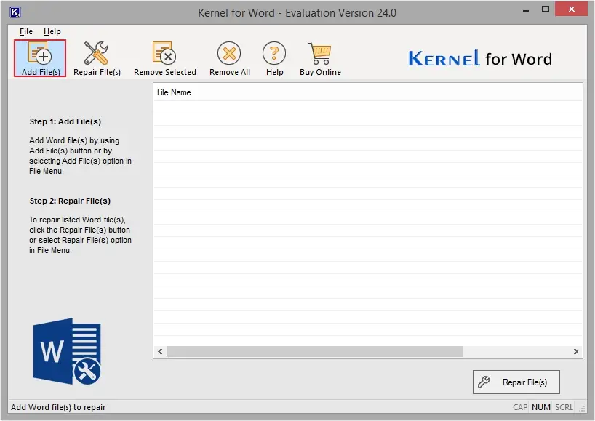Click the CAP status bar indicator
This screenshot has width=595, height=421.
click(x=520, y=407)
